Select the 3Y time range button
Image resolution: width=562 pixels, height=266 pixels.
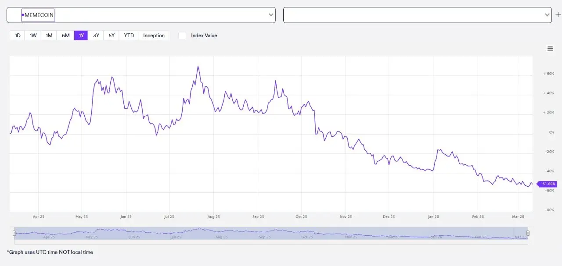(x=96, y=35)
